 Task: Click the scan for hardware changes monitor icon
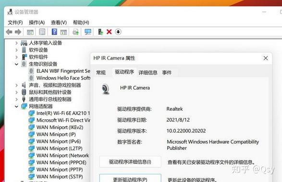click(x=88, y=32)
